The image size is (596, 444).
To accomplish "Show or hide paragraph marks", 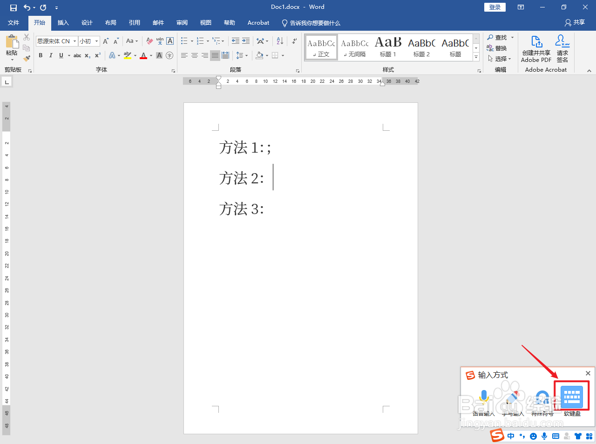I will 294,41.
